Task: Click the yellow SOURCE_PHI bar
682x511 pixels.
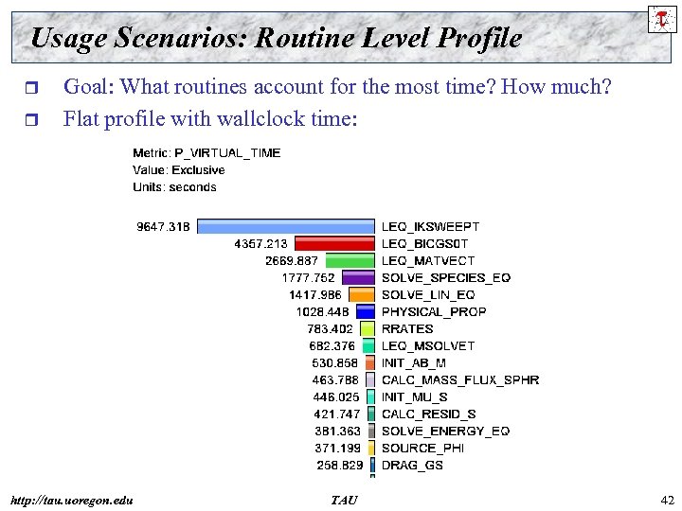Action: point(371,448)
